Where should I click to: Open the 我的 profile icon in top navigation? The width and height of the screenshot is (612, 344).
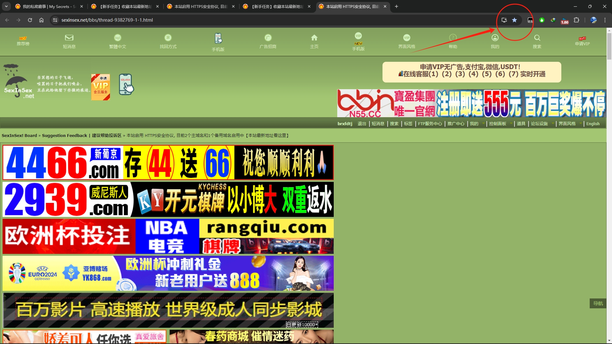click(495, 41)
